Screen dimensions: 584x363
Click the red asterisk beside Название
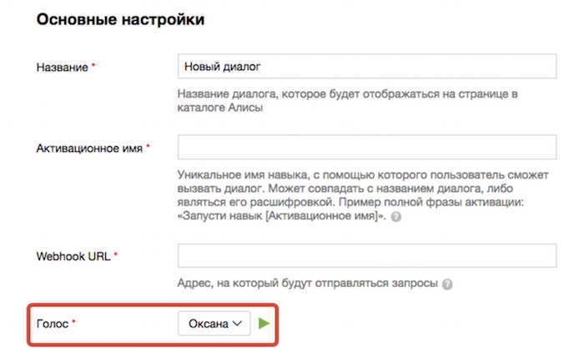click(x=93, y=65)
